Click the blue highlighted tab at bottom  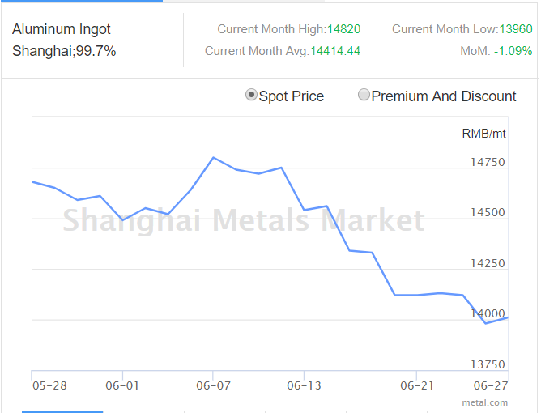[62, 411]
